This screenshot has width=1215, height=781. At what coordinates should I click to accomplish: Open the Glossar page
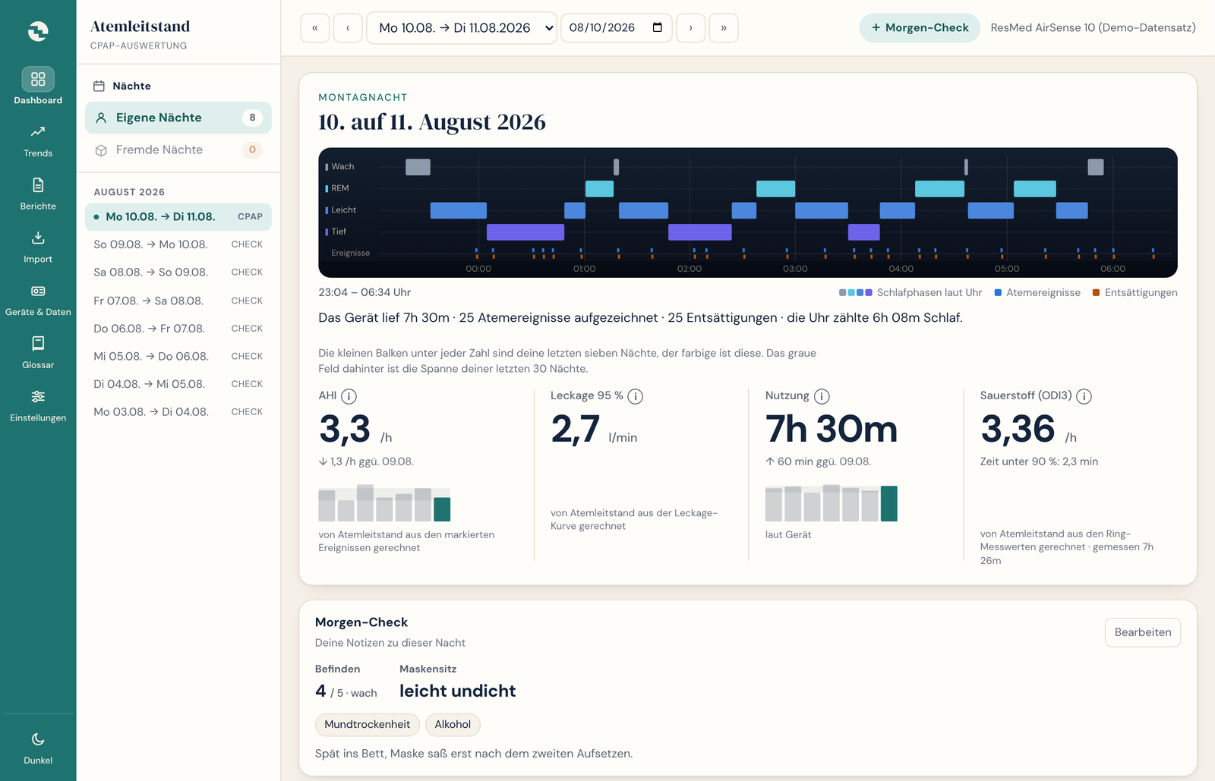coord(38,354)
